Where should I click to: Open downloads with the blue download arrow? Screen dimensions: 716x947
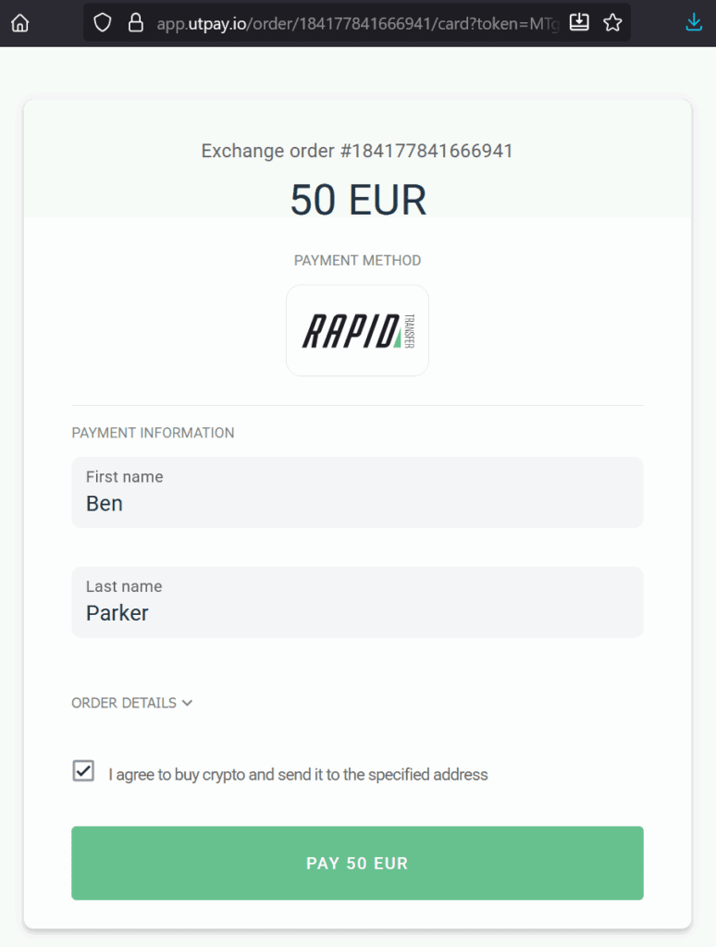(693, 21)
